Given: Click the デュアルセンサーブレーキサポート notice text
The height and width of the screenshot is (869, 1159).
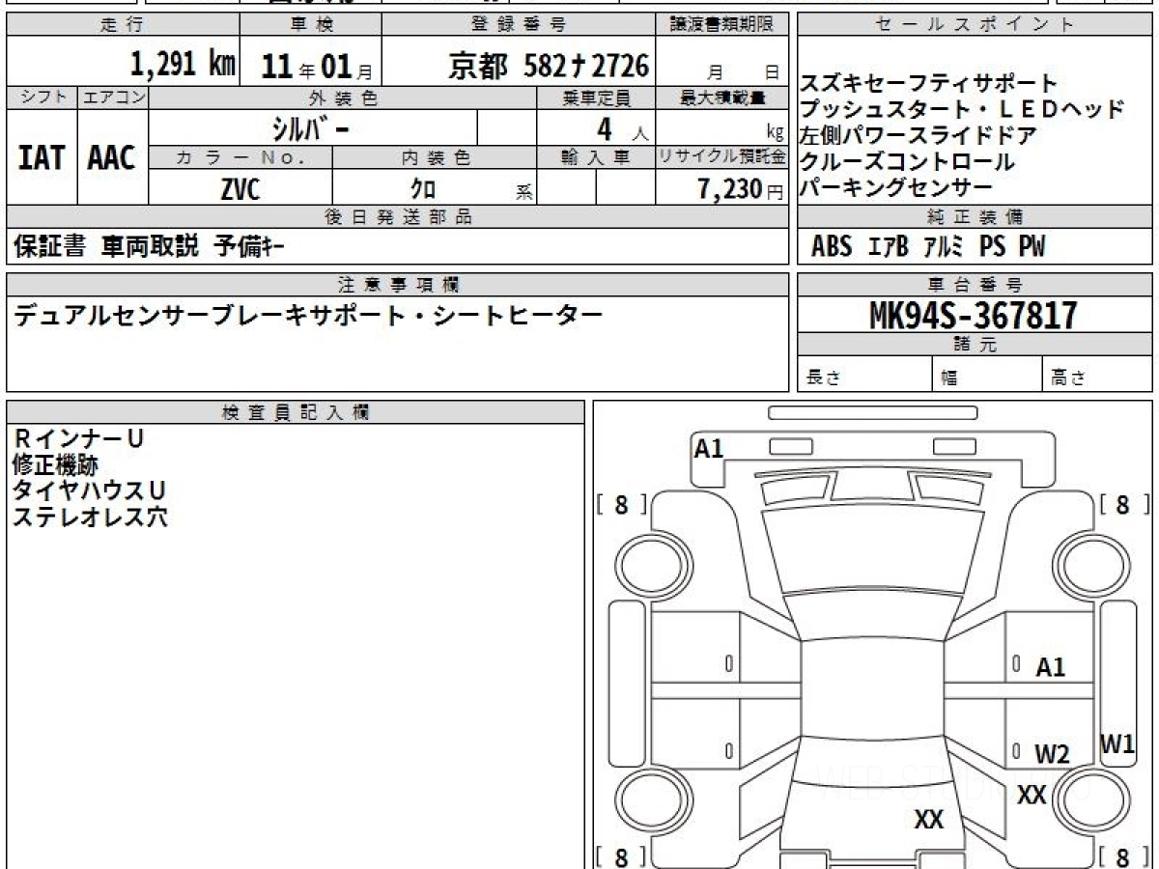Looking at the screenshot, I should [x=307, y=316].
